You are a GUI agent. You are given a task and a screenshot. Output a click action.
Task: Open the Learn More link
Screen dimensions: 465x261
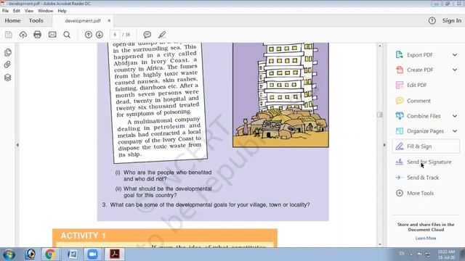[426, 239]
